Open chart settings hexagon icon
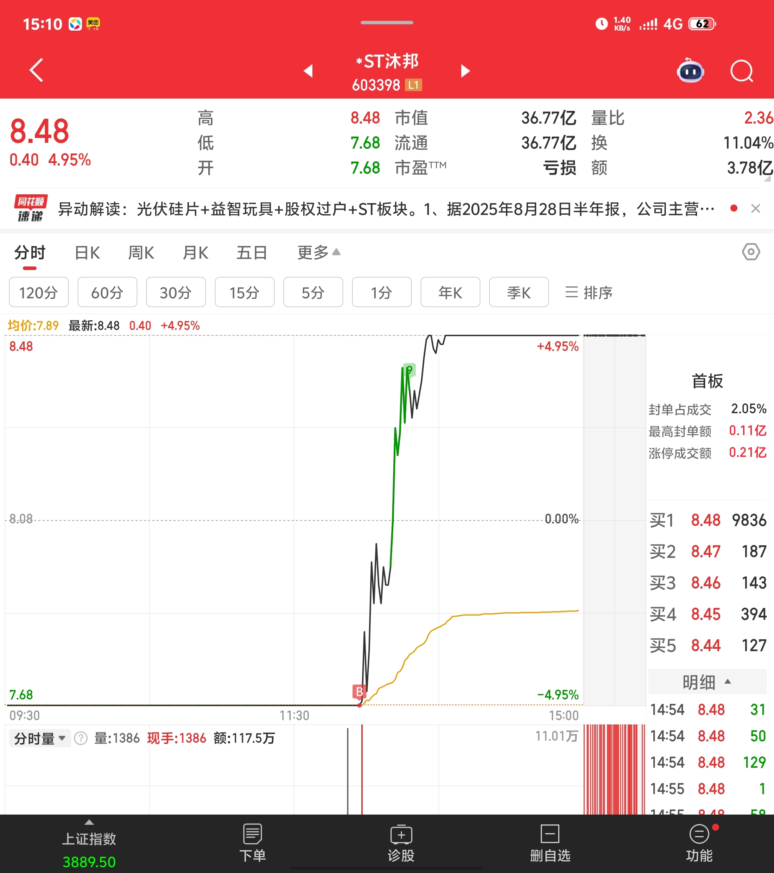774x873 pixels. [x=750, y=252]
